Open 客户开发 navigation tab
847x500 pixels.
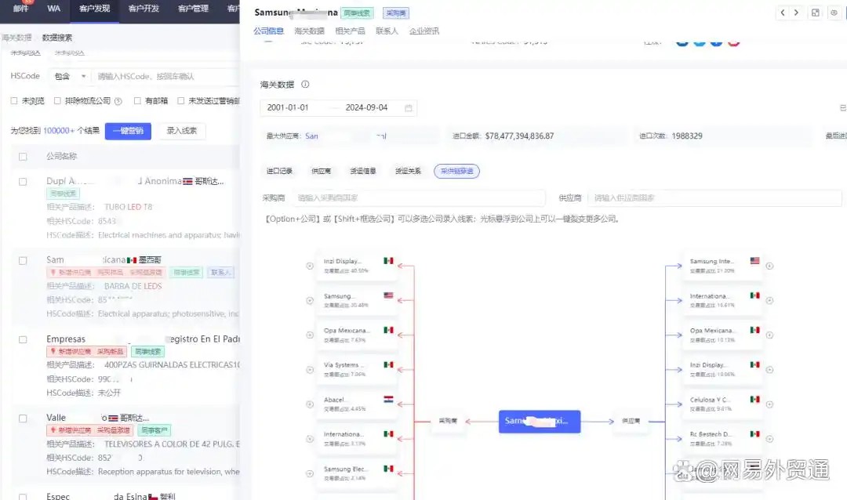(x=144, y=9)
